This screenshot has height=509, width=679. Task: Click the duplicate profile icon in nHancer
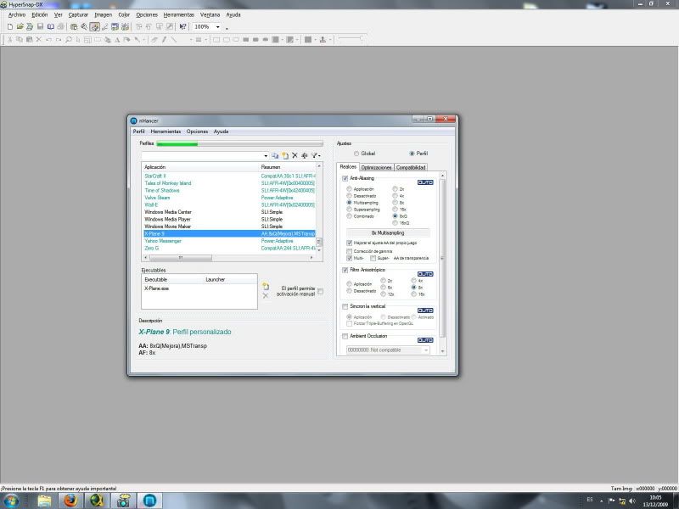coord(275,155)
